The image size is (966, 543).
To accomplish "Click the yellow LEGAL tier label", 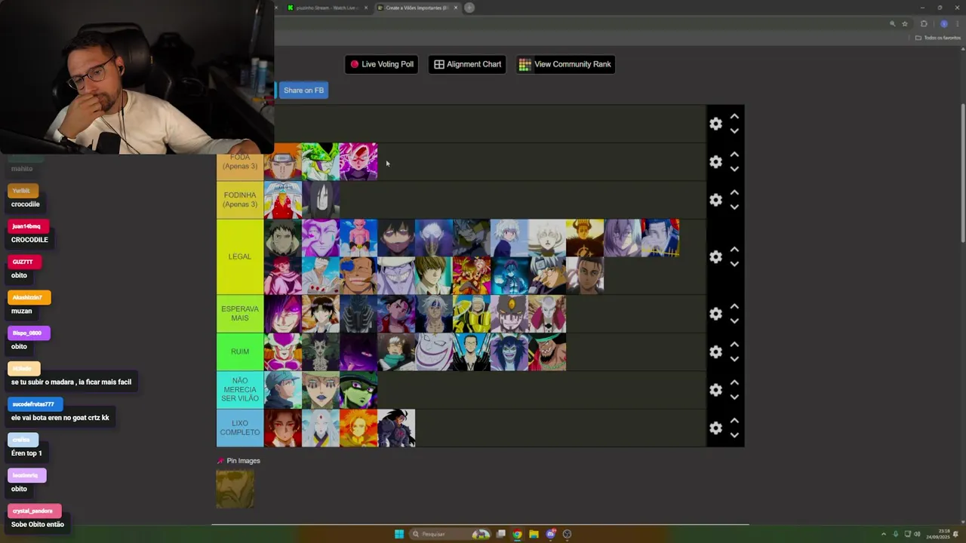I will pyautogui.click(x=240, y=257).
